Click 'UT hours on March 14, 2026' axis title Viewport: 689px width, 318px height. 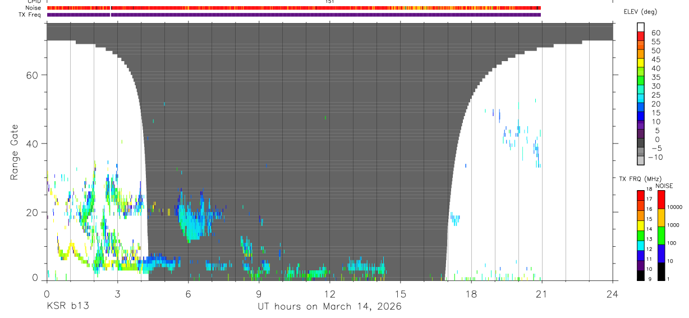(329, 306)
